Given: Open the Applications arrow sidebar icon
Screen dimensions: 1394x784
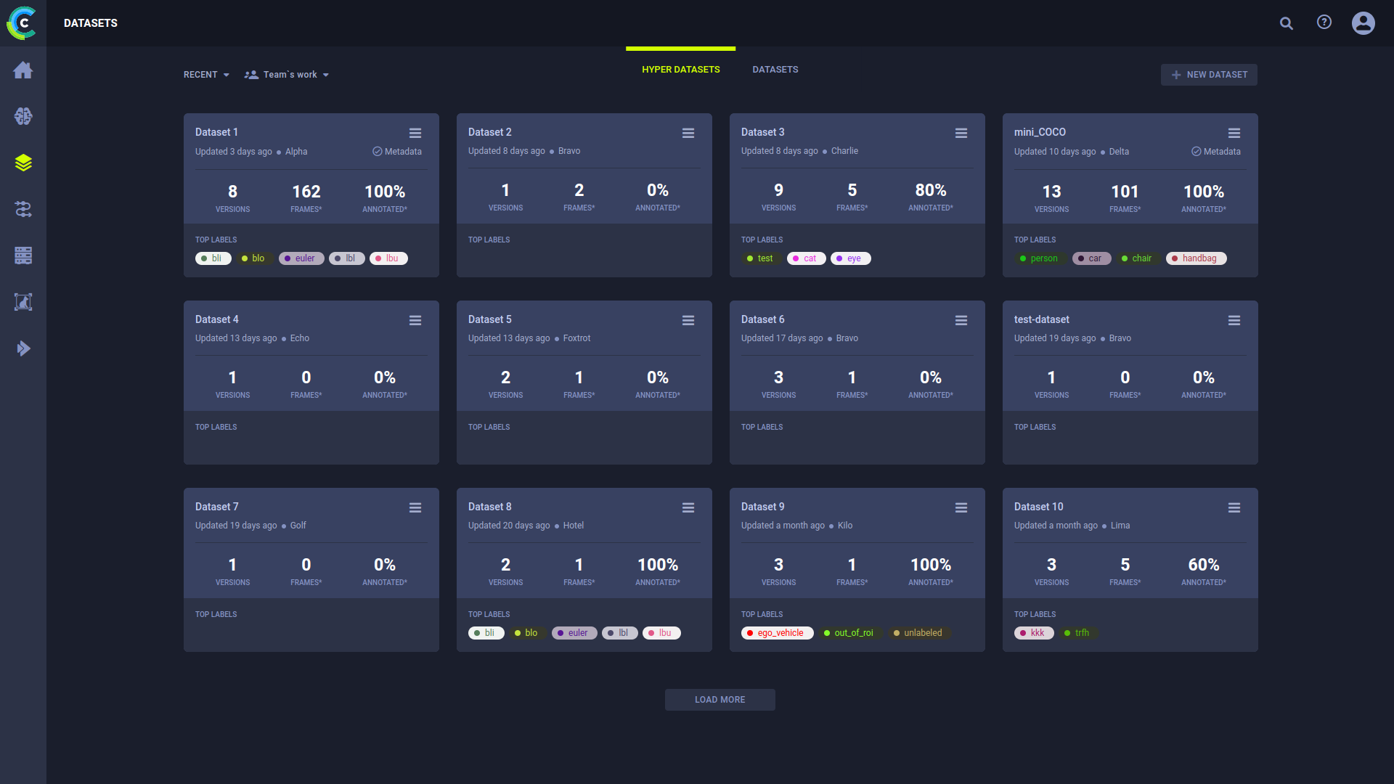Looking at the screenshot, I should (x=23, y=348).
